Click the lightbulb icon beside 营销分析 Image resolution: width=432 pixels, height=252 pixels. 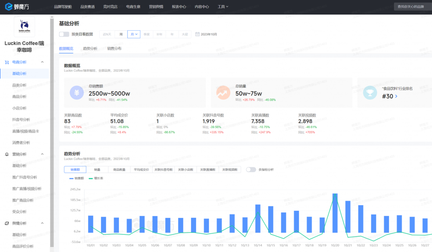coord(7,154)
